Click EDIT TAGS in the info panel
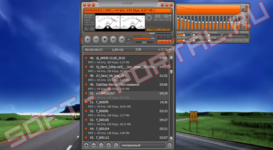Screen dimensions: 273x150 tap(89, 22)
